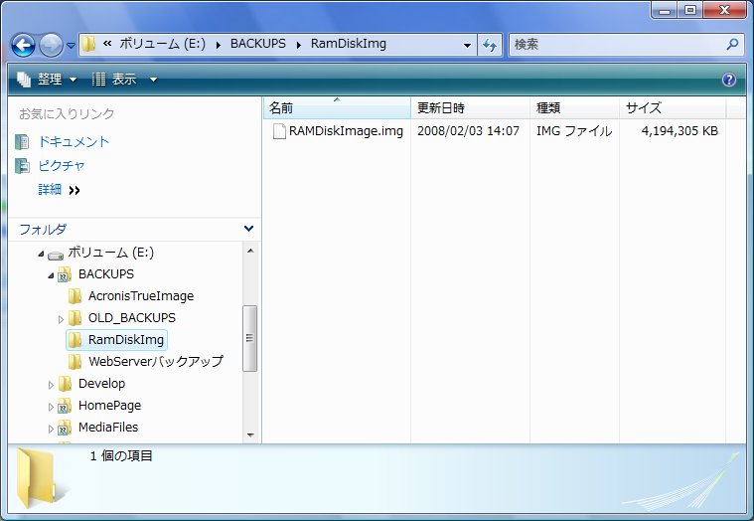This screenshot has height=521, width=754.
Task: Sort by 種類 column header
Action: click(574, 107)
